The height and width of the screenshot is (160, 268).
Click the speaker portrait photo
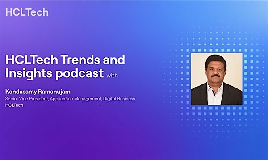coord(216,79)
